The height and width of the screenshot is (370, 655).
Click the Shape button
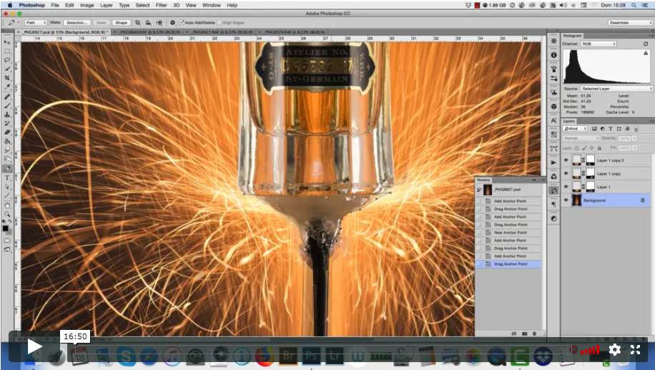pyautogui.click(x=121, y=23)
